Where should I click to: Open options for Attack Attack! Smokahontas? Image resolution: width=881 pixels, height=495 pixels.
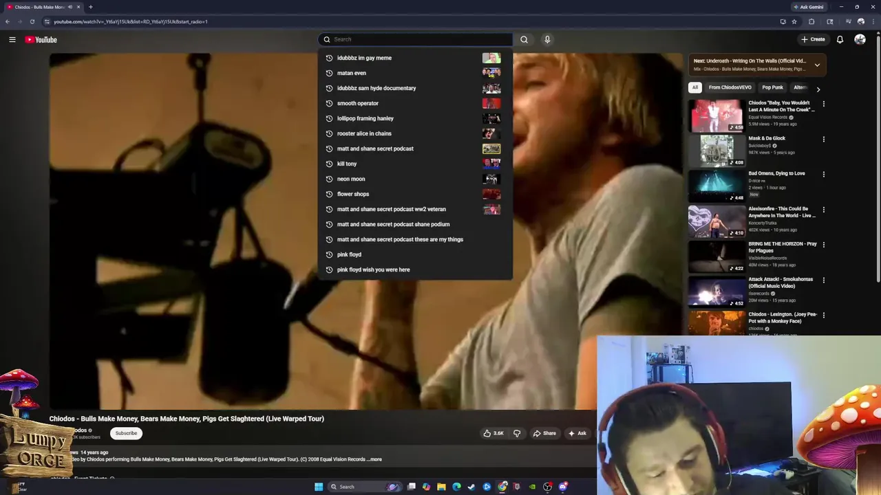(x=823, y=280)
